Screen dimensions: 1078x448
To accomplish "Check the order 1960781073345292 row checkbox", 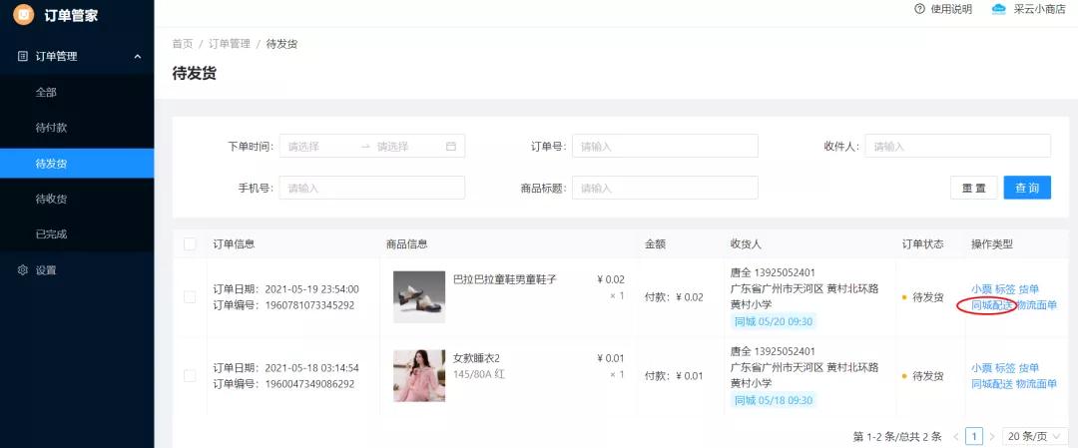I will [x=190, y=296].
